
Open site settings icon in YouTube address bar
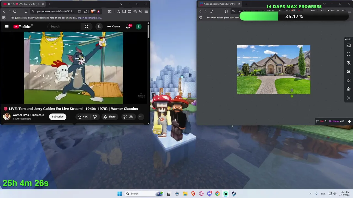[33, 11]
